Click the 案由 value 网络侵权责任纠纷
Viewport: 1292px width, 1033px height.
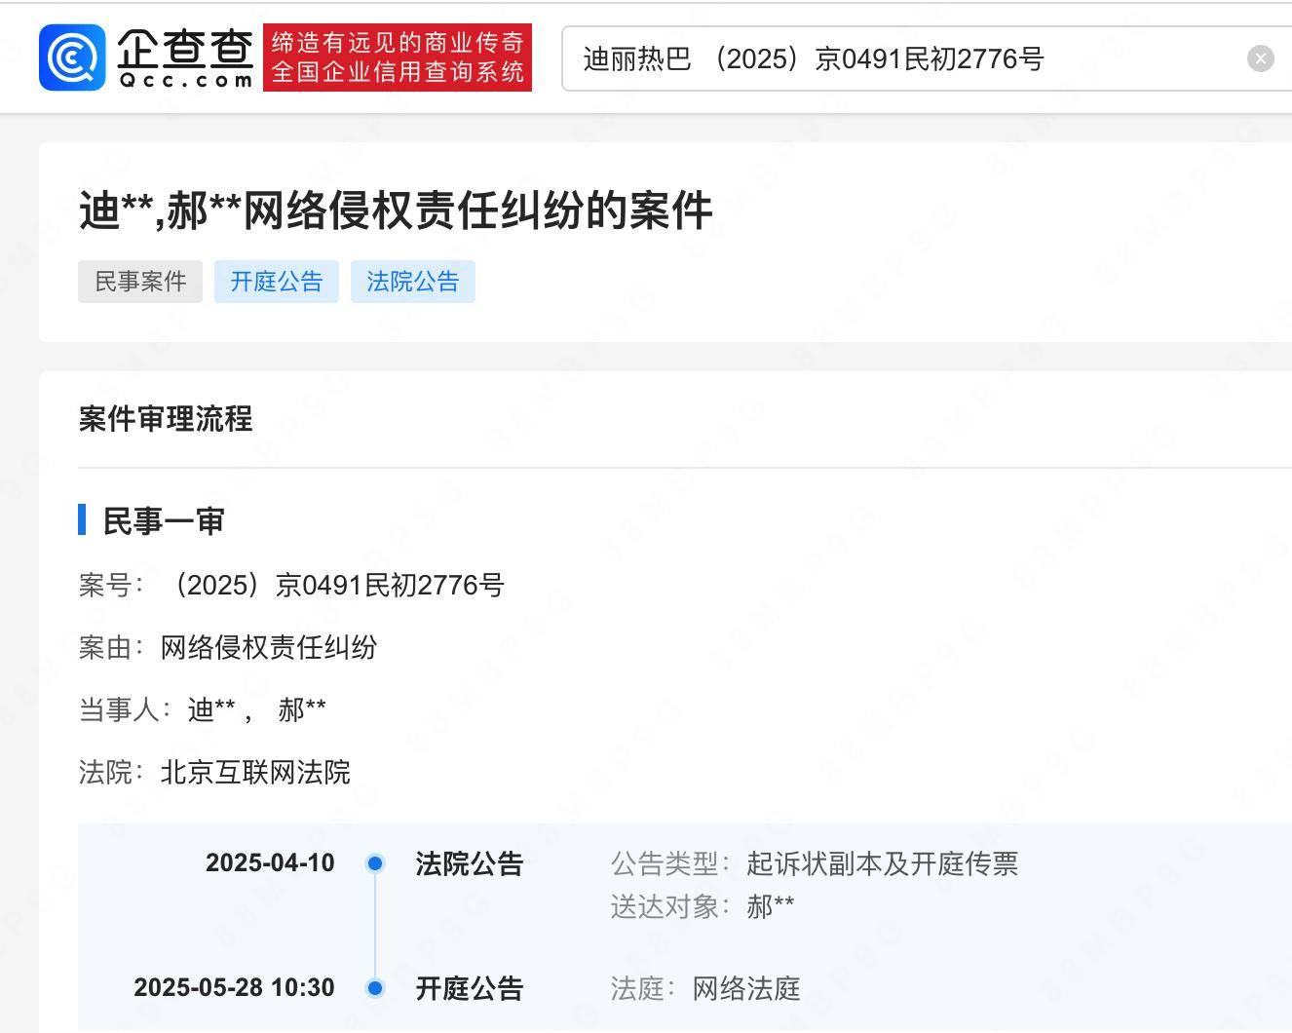(x=269, y=647)
